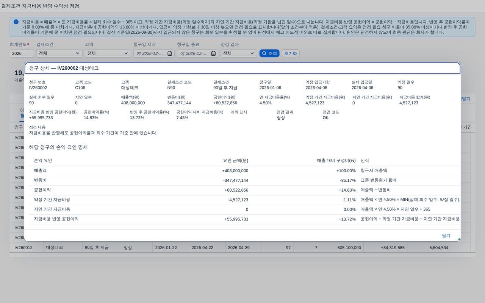Click the 연 자금비용률 value 4.50%
The width and height of the screenshot is (485, 303).
tap(265, 103)
